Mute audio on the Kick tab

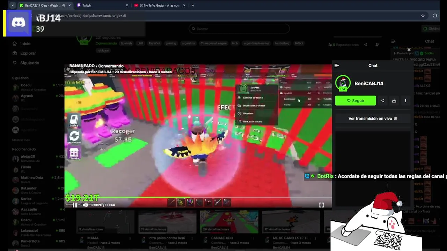tap(64, 5)
